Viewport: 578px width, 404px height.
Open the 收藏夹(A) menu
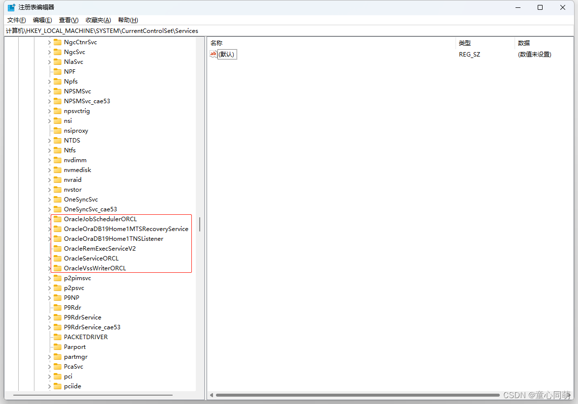(98, 20)
